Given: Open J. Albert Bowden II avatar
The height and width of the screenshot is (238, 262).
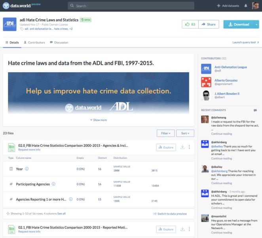Looking at the screenshot, I should [x=206, y=95].
